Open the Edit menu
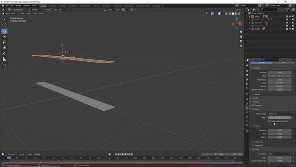The width and height of the screenshot is (296, 167). pos(12,6)
